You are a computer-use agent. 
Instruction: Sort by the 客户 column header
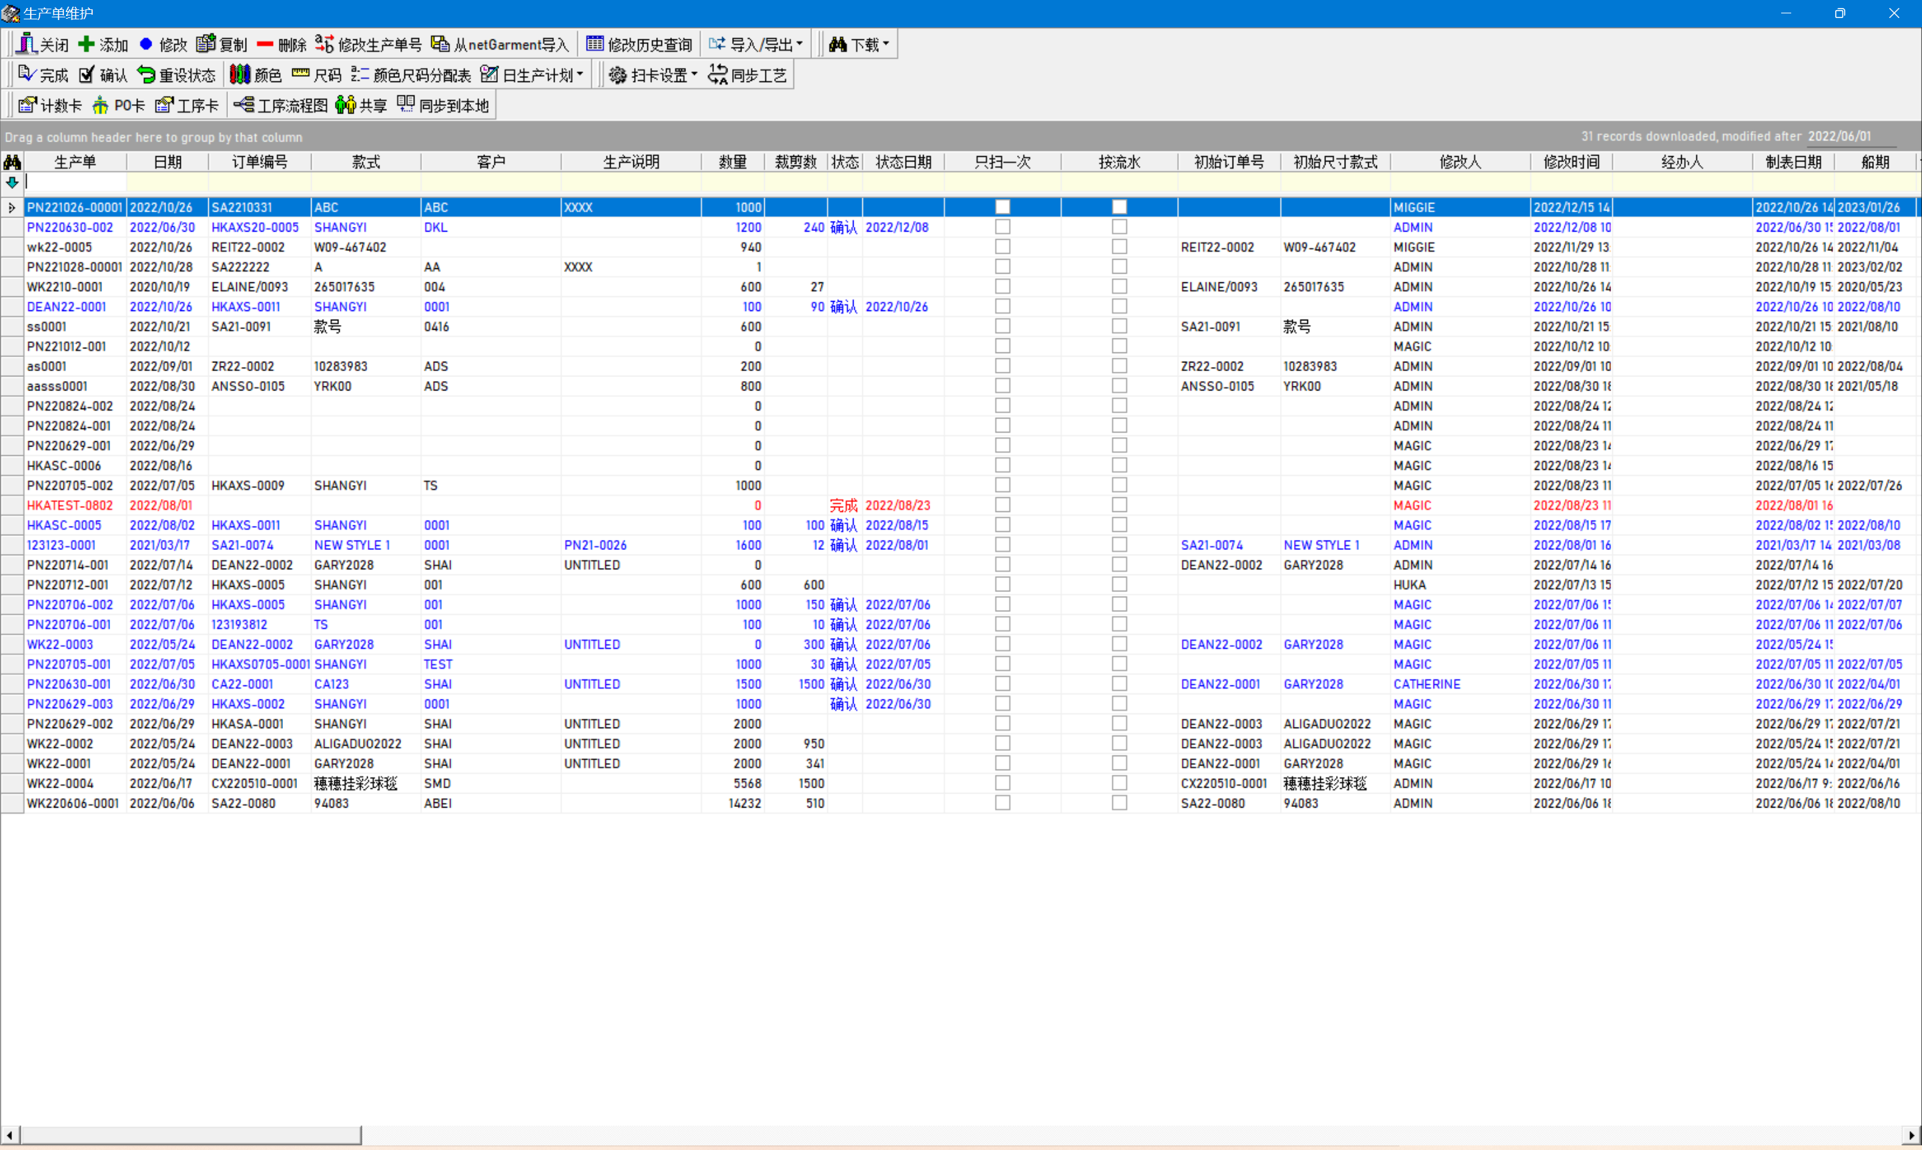[x=491, y=162]
